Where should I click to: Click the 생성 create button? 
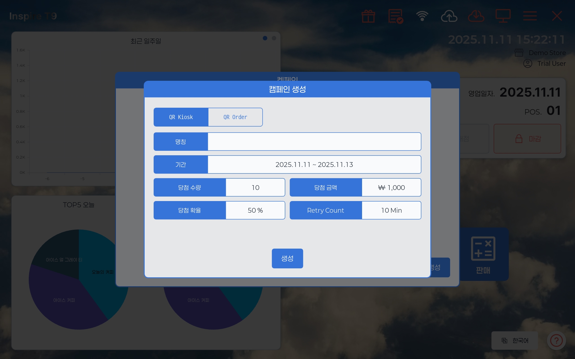point(287,258)
